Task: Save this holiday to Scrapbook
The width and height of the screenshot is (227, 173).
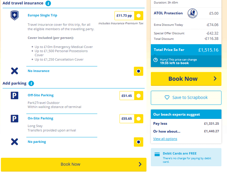Action: 186,98
